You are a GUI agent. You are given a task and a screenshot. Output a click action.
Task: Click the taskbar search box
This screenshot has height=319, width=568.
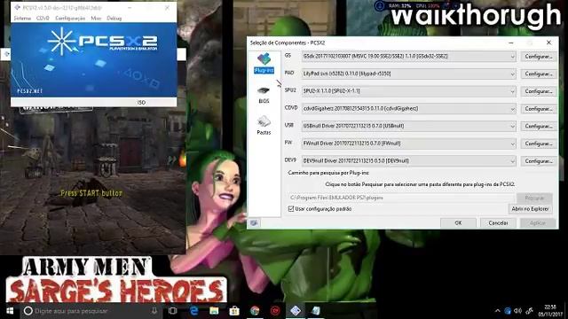pyautogui.click(x=91, y=311)
